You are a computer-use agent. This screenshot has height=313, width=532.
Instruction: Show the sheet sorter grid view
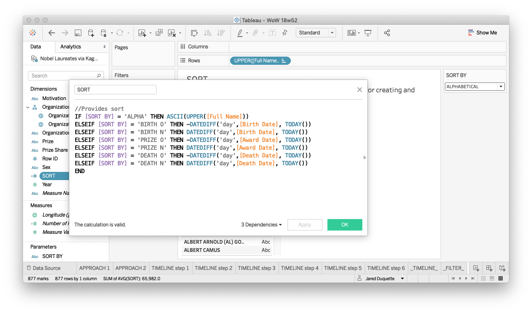click(484, 279)
